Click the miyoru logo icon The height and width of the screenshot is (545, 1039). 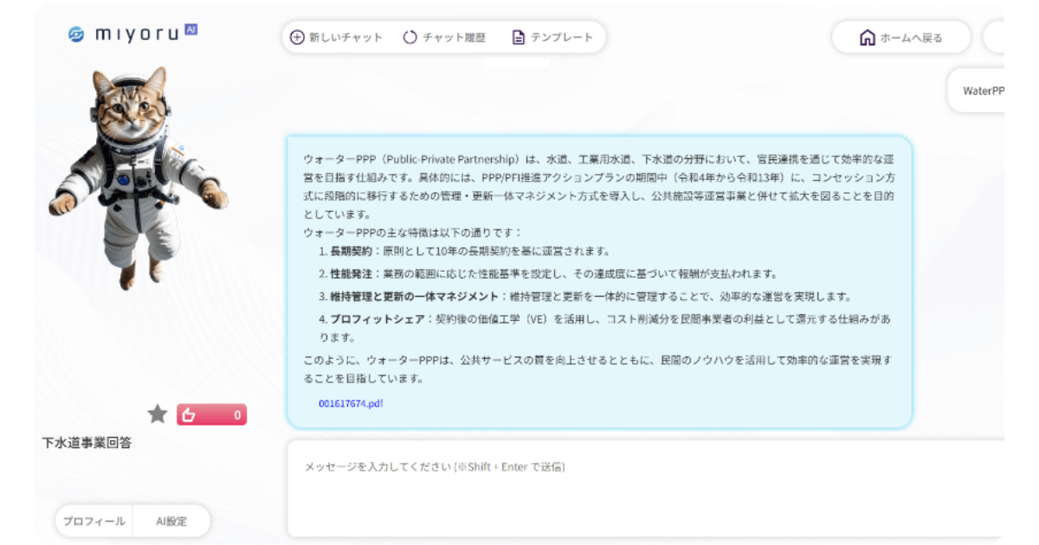click(74, 32)
